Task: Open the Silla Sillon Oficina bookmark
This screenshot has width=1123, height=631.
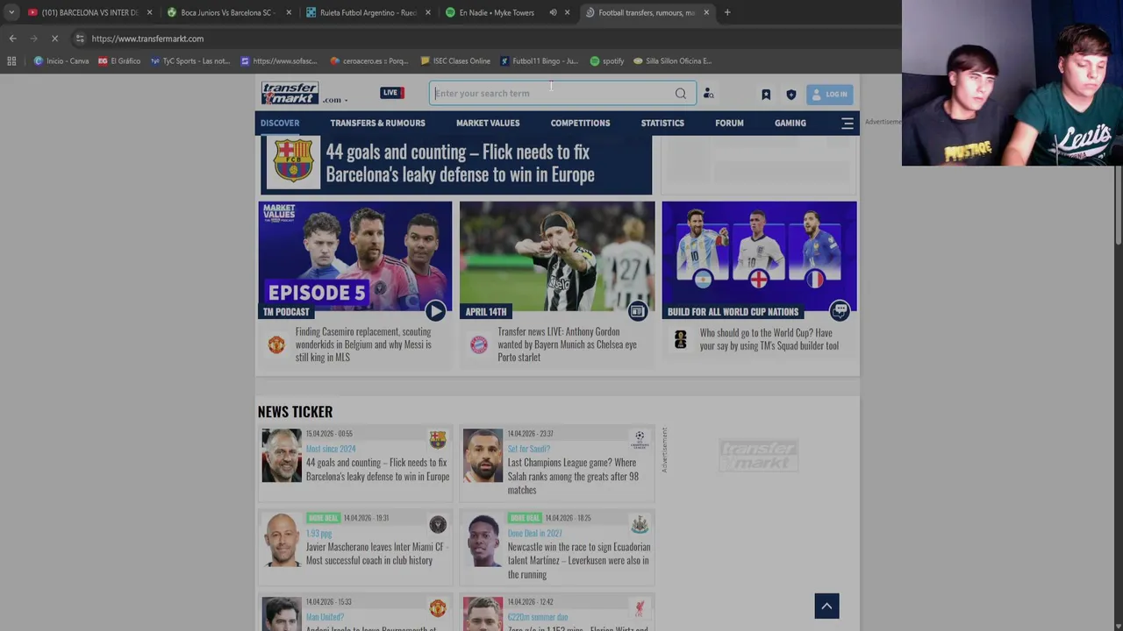Action: click(x=672, y=61)
